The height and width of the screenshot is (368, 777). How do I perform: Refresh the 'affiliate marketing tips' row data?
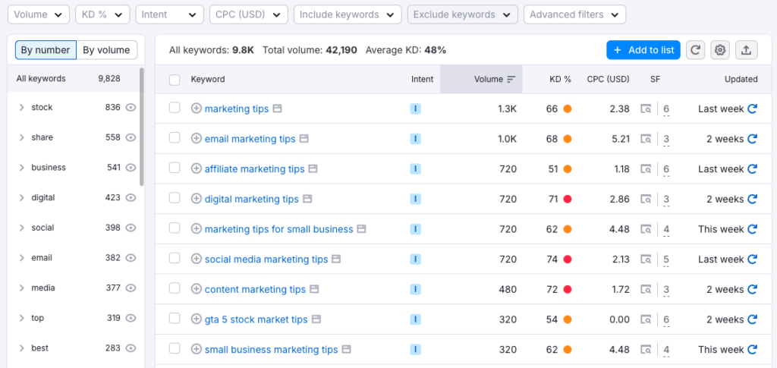pos(753,169)
